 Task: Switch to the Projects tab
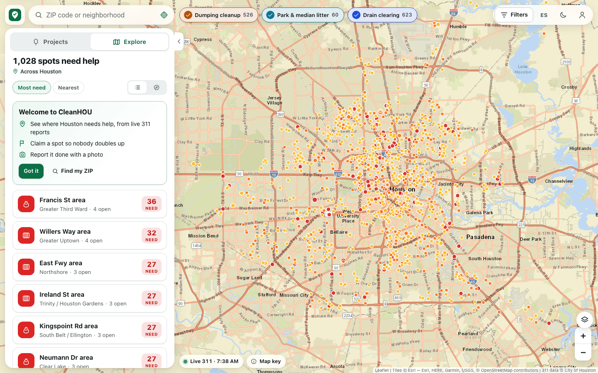pos(50,42)
